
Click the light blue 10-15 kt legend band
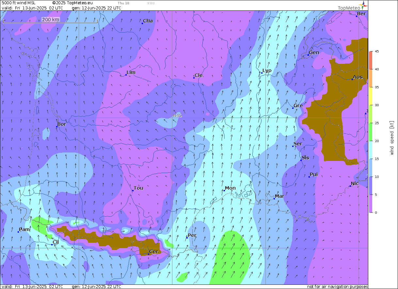pyautogui.click(x=371, y=168)
